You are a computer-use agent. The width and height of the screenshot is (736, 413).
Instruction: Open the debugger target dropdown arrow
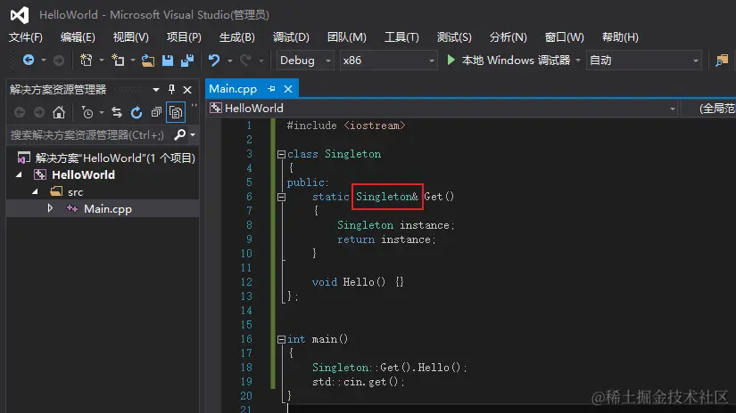tap(578, 61)
